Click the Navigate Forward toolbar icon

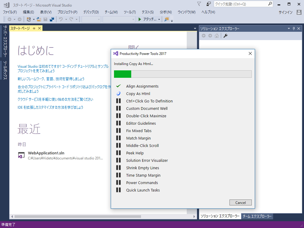tap(20, 19)
